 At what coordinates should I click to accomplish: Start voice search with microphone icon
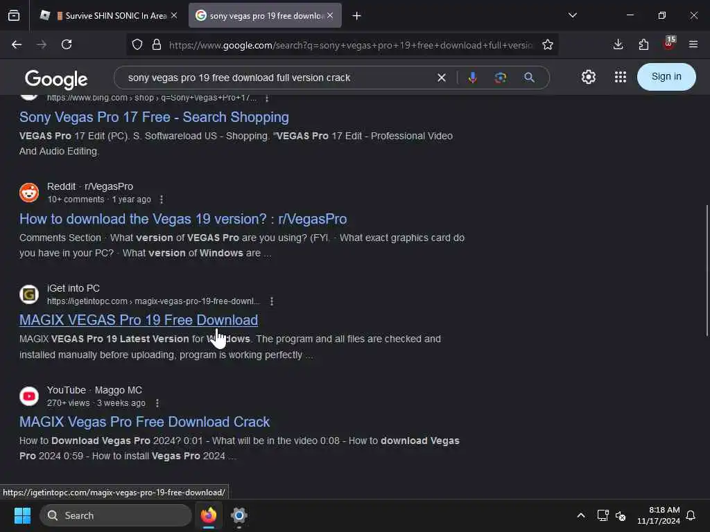(x=472, y=78)
